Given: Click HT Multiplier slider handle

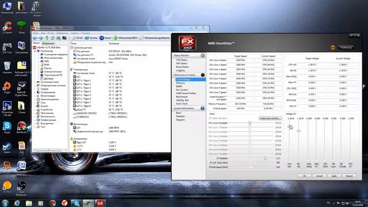Looking at the screenshot, I should pyautogui.click(x=265, y=158).
